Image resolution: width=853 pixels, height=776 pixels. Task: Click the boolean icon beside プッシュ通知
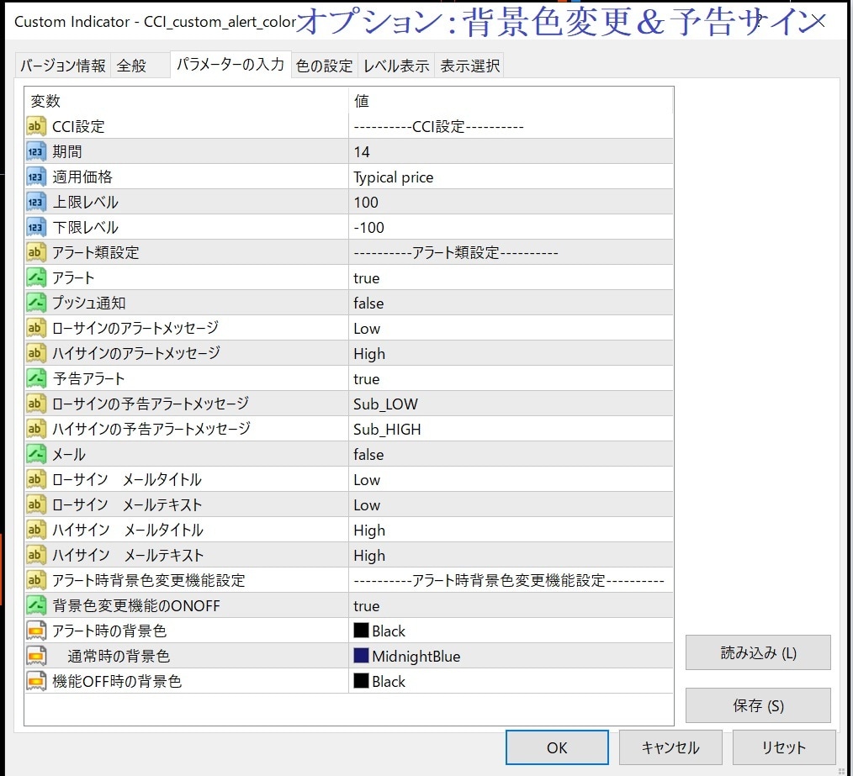tap(36, 303)
